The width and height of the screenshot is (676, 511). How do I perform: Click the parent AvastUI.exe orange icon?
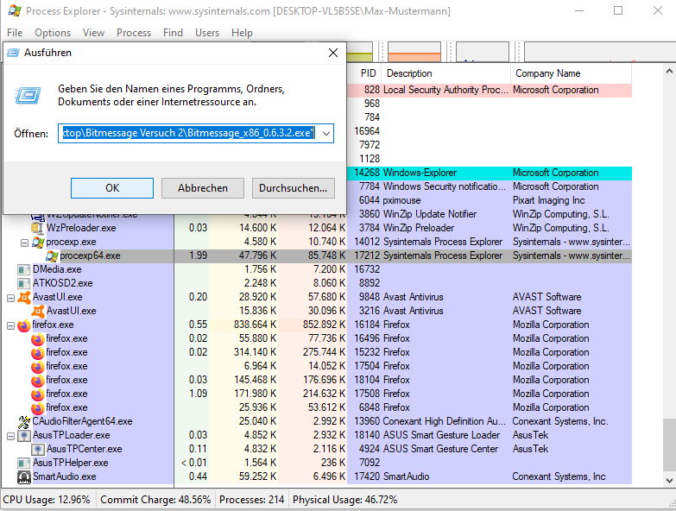24,297
